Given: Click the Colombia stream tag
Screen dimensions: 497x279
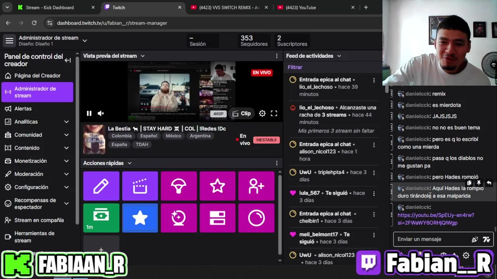Looking at the screenshot, I should 122,136.
